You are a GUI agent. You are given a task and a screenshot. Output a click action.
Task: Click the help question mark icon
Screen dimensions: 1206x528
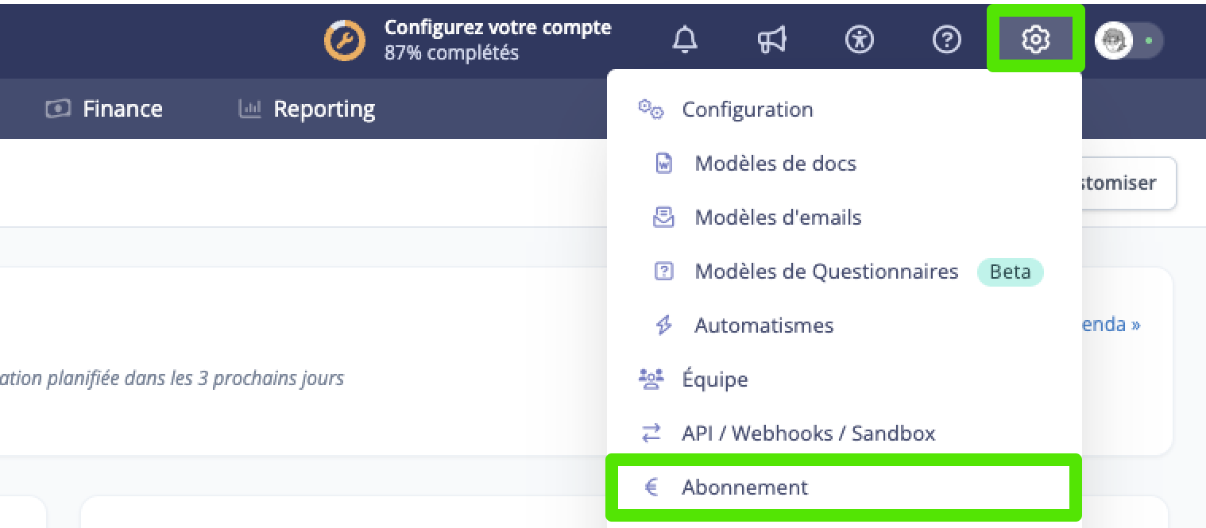coord(946,40)
